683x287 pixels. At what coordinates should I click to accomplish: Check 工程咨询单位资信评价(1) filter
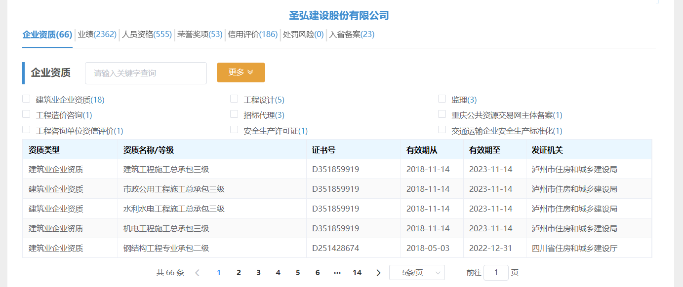pyautogui.click(x=27, y=129)
